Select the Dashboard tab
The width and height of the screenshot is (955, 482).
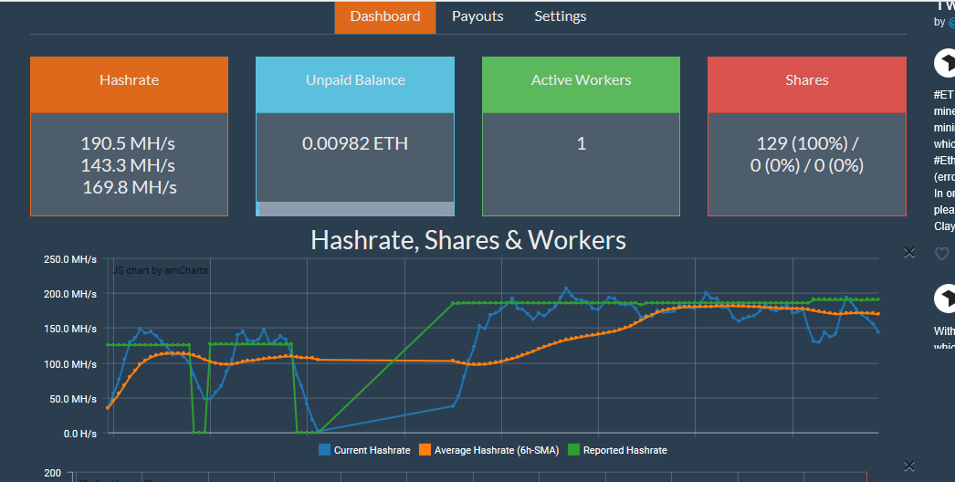tap(385, 16)
